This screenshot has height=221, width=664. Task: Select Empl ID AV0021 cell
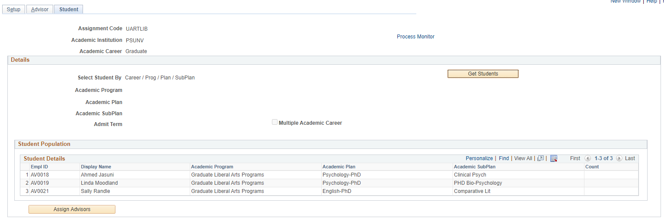(40, 191)
